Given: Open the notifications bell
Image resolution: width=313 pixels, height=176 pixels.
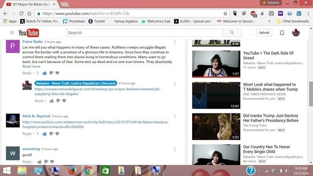Looking at the screenshot, I should (x=282, y=33).
